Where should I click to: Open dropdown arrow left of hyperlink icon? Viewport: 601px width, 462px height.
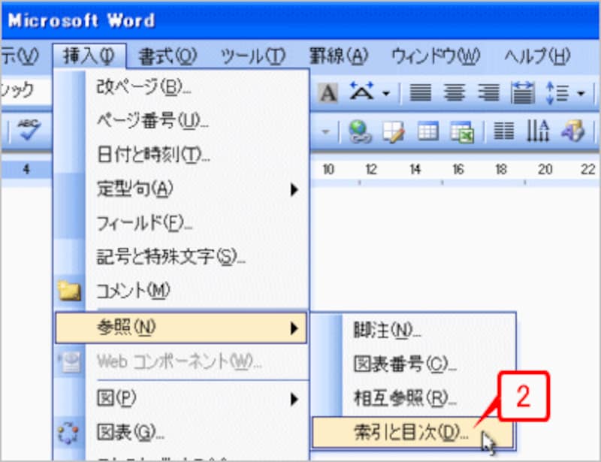click(x=325, y=132)
